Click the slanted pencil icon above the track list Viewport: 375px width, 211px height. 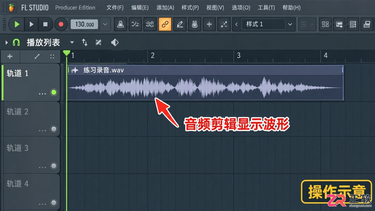(x=37, y=56)
